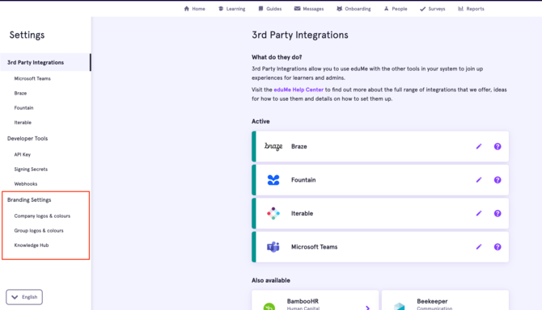Edit the Microsoft Teams integration pencil icon
Viewport: 542px width, 310px height.
click(479, 247)
